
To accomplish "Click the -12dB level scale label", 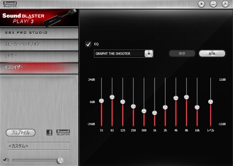I will point(222,124).
